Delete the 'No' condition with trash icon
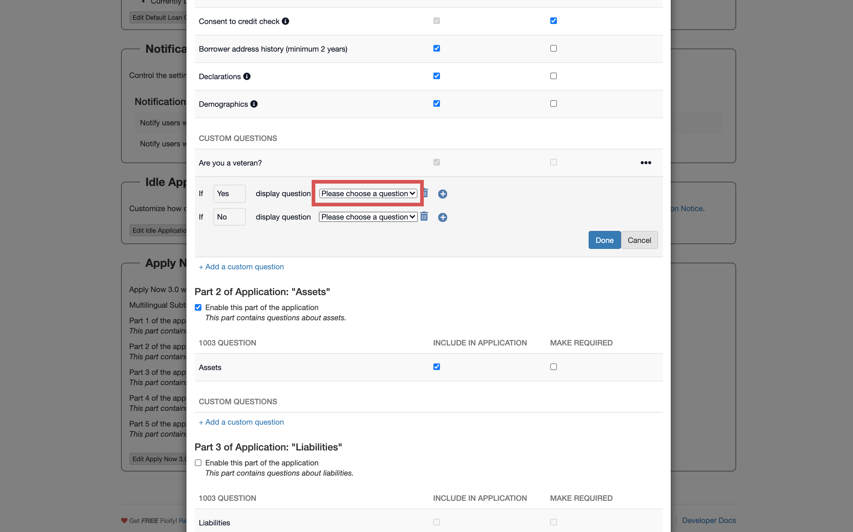853x532 pixels. coord(424,217)
